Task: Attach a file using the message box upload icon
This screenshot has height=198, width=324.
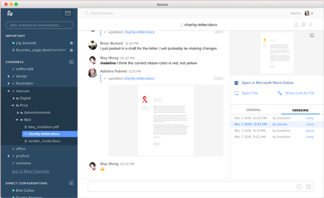Action: pos(309,187)
